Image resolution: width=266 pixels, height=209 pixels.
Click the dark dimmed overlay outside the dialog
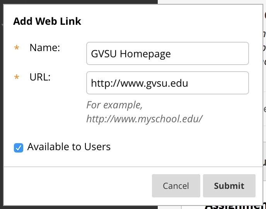77,2
